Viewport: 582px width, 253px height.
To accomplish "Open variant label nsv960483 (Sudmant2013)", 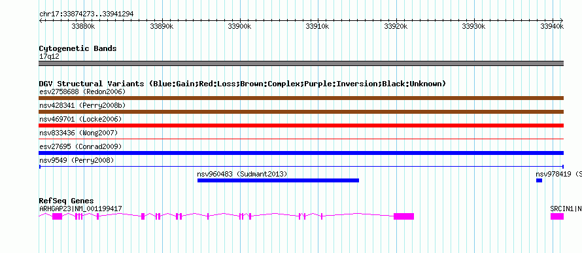I will click(242, 174).
